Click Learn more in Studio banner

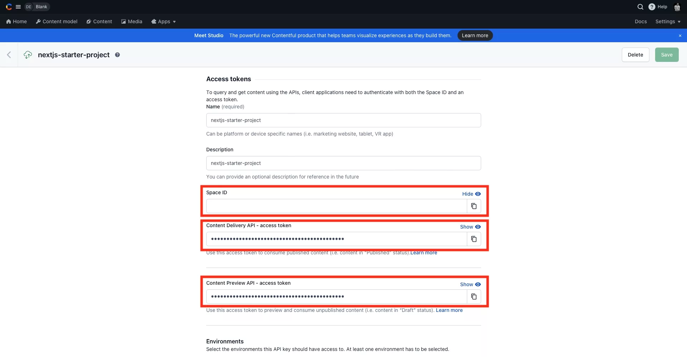[x=475, y=35]
